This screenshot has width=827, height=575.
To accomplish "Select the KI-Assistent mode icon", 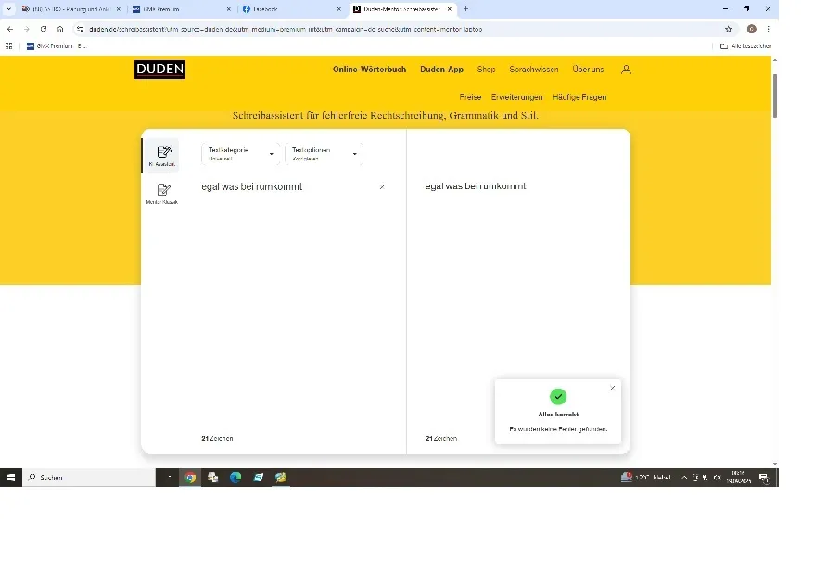I will pos(163,155).
